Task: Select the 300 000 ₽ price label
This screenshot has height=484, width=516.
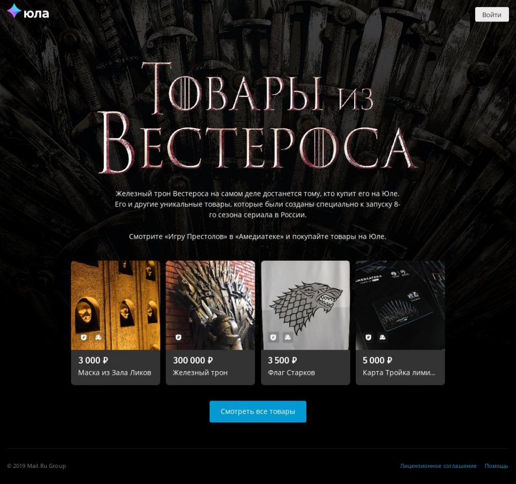Action: [193, 360]
